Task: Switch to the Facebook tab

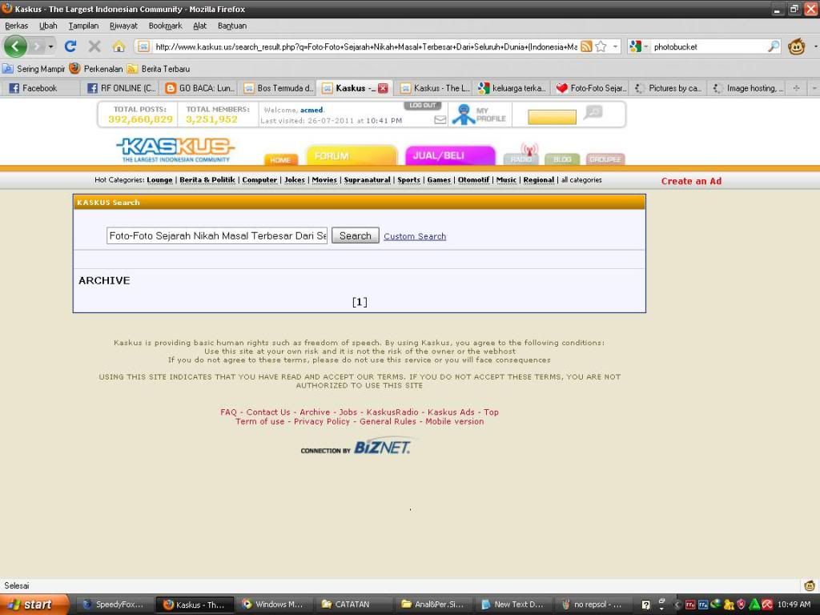Action: [40, 88]
